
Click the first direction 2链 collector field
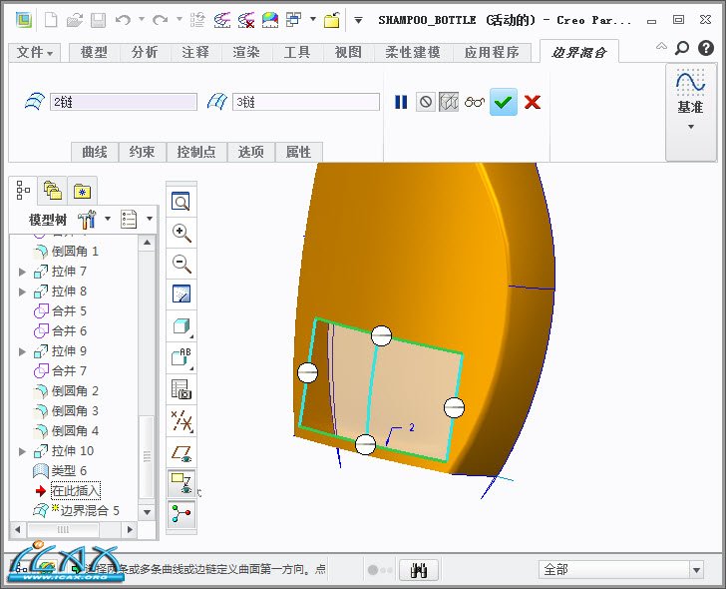123,102
